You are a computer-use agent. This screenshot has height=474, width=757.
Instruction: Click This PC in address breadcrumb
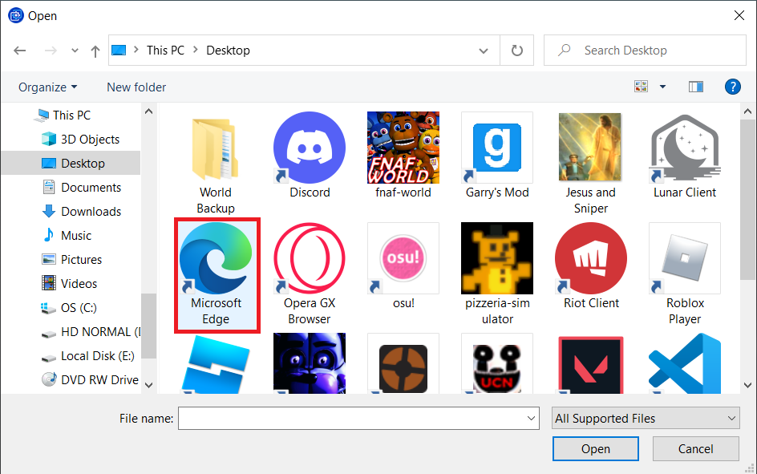165,51
